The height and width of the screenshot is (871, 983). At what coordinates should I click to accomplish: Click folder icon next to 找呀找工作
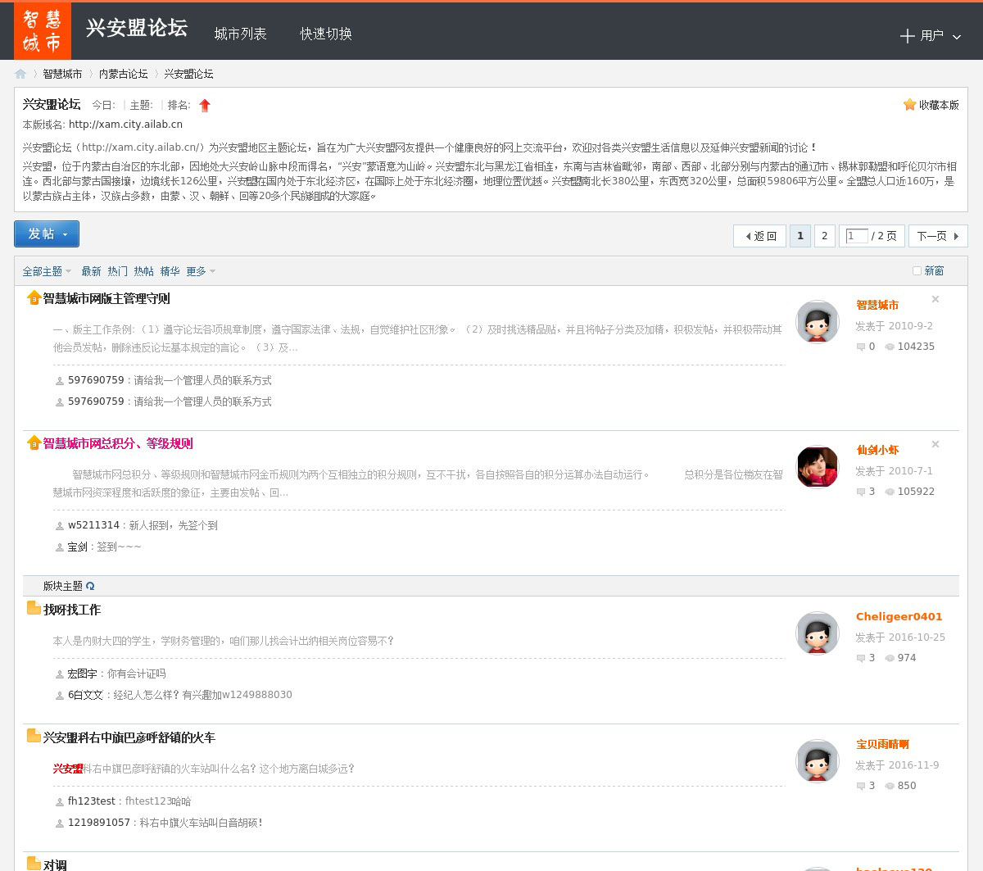coord(34,608)
